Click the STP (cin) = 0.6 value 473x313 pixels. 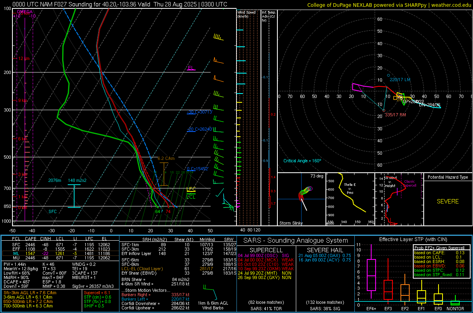pyautogui.click(x=97, y=297)
